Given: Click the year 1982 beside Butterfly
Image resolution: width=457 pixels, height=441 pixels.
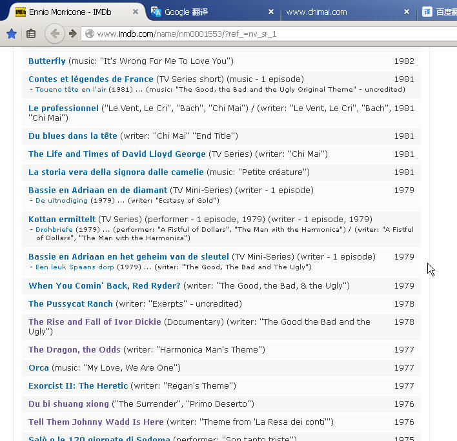Looking at the screenshot, I should pos(404,61).
